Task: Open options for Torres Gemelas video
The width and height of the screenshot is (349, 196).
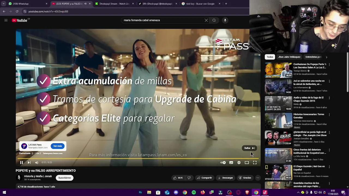Action: pos(329,115)
